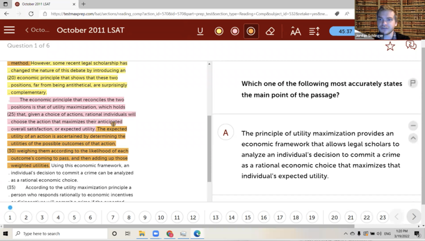
Task: Open Zoom from the Windows taskbar
Action: [x=156, y=234]
